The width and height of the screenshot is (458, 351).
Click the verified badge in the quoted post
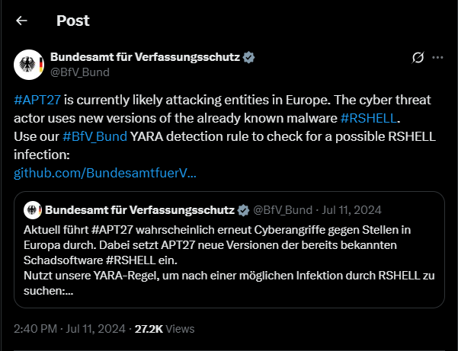pyautogui.click(x=243, y=210)
